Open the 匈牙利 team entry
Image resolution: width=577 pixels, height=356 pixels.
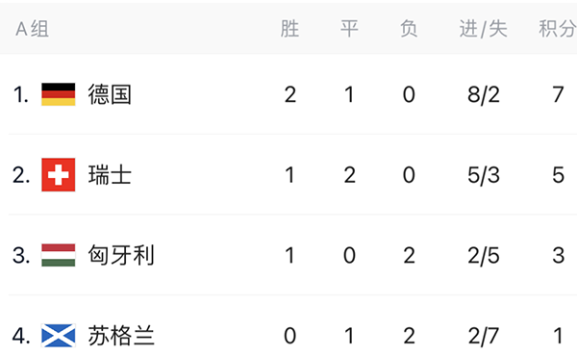pyautogui.click(x=121, y=255)
